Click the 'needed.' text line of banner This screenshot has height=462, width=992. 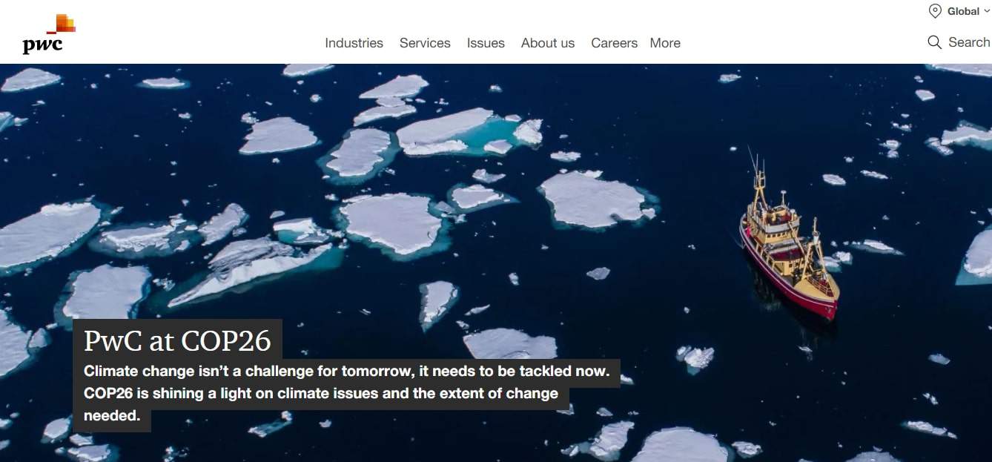pyautogui.click(x=112, y=416)
